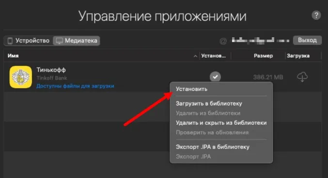The image size is (328, 178).
Task: Click the cloud download icon for Тинькофф
Action: [302, 77]
